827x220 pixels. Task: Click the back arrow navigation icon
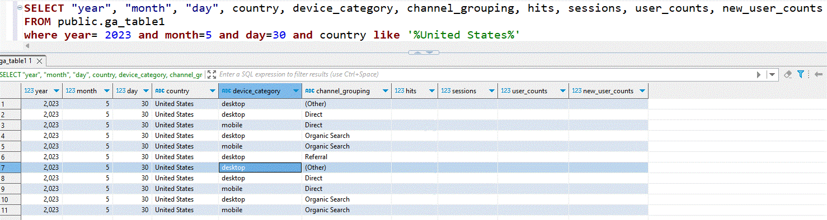[x=818, y=74]
